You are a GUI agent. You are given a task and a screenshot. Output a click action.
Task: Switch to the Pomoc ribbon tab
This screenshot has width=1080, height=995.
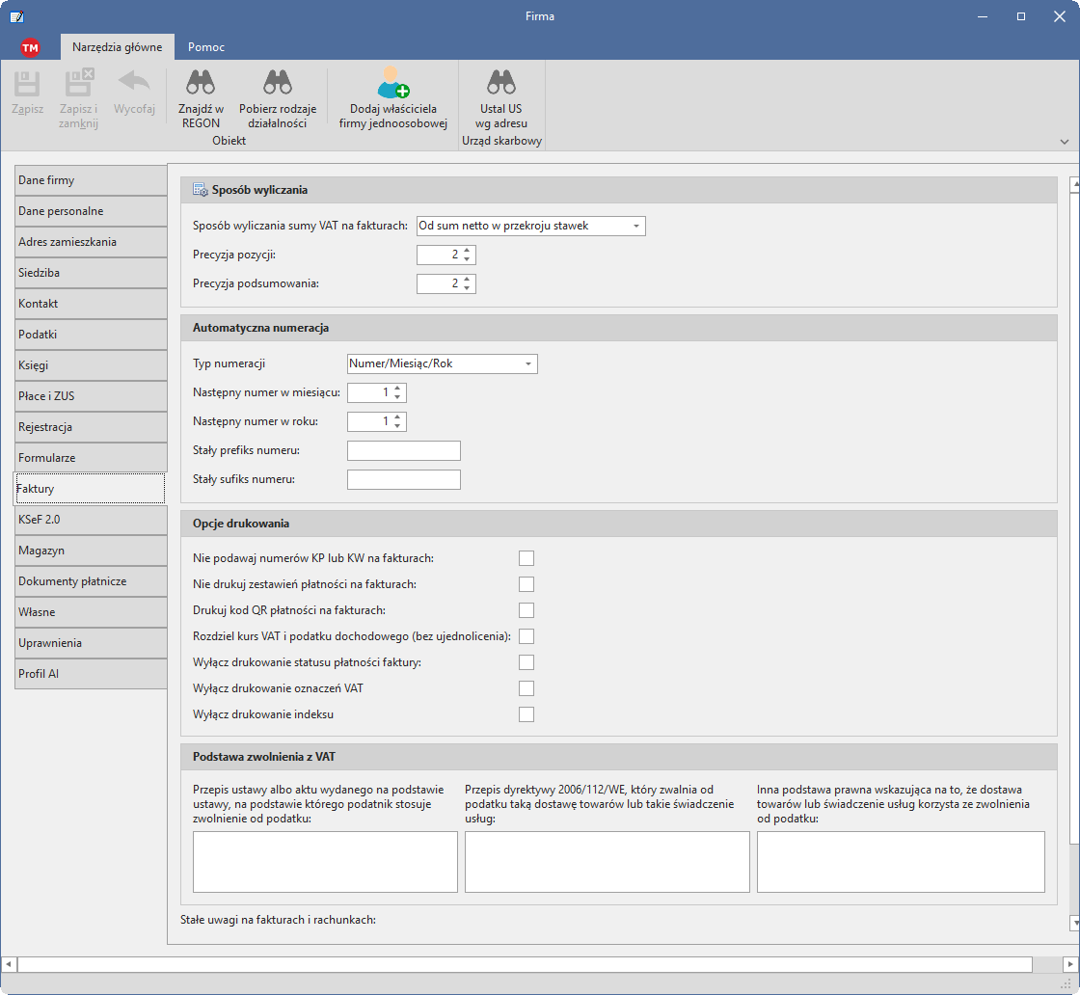206,47
